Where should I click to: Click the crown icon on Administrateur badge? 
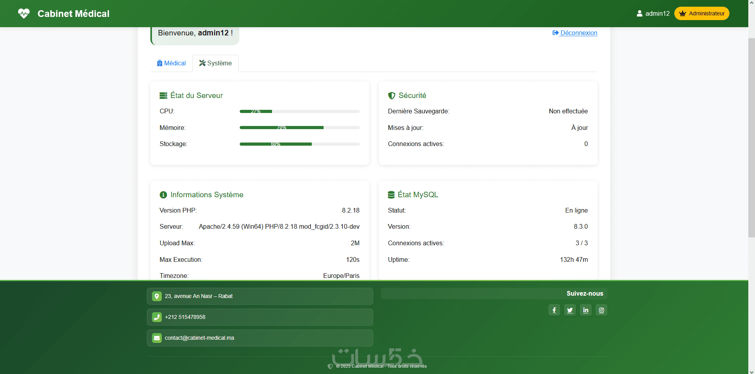[x=683, y=13]
